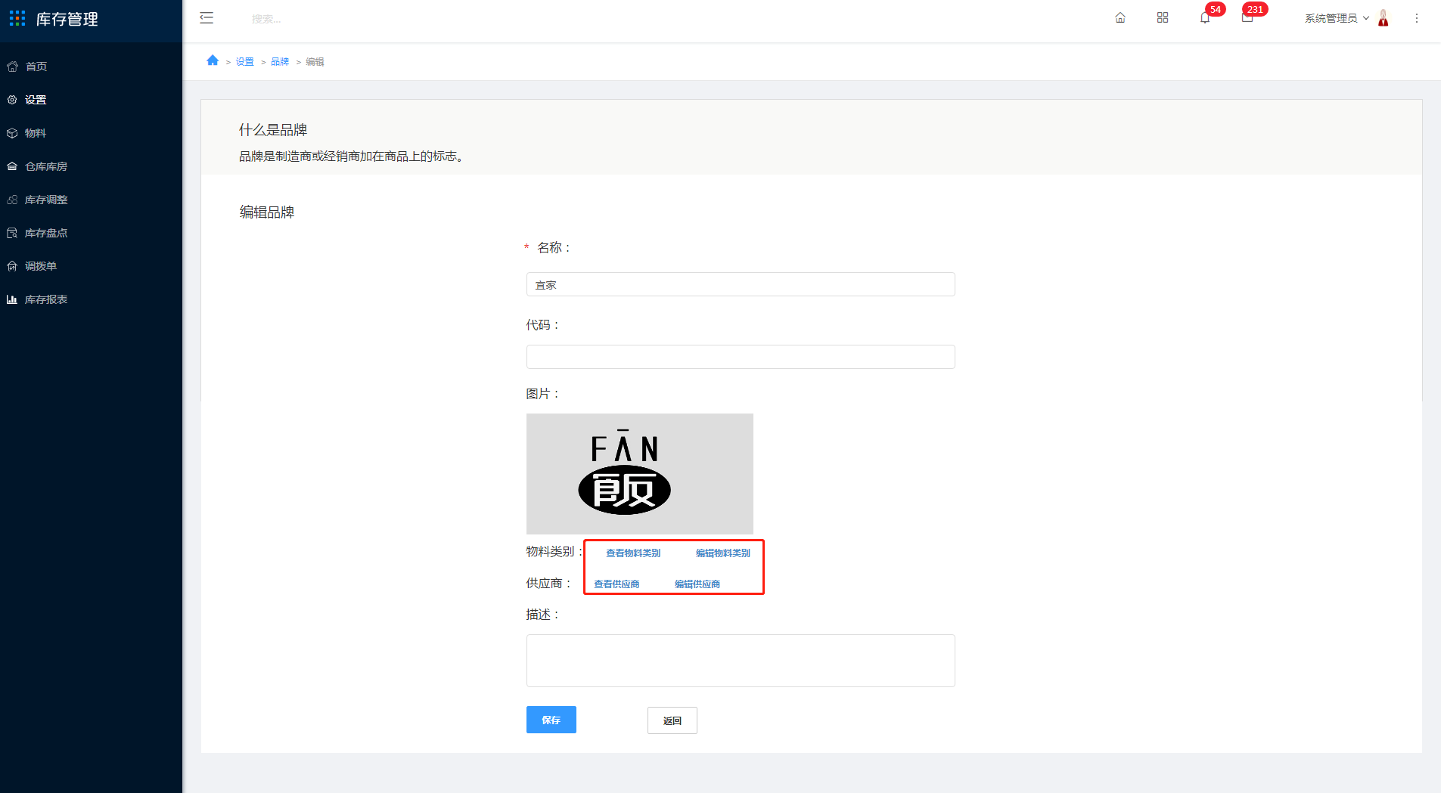Click the 库存调整 icon in sidebar
This screenshot has height=793, width=1441.
pos(12,200)
